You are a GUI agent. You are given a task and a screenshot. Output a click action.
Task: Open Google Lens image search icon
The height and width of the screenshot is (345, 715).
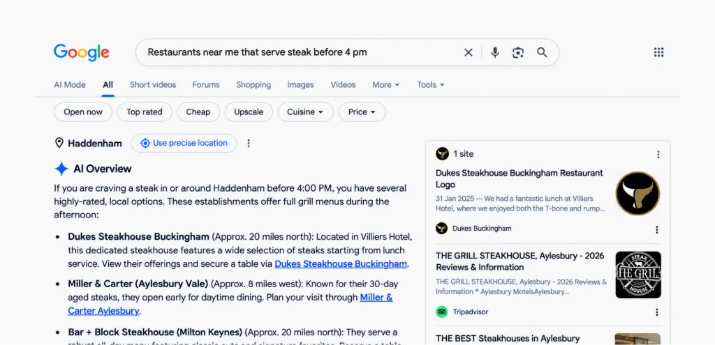(518, 52)
